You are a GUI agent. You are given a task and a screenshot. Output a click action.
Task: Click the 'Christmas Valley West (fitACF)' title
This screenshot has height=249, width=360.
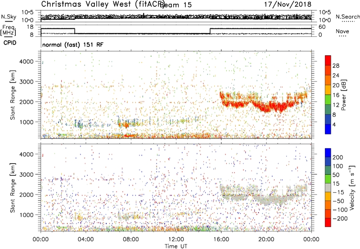pos(103,4)
